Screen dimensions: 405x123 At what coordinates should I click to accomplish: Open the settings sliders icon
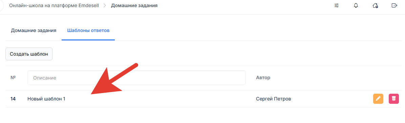click(336, 5)
